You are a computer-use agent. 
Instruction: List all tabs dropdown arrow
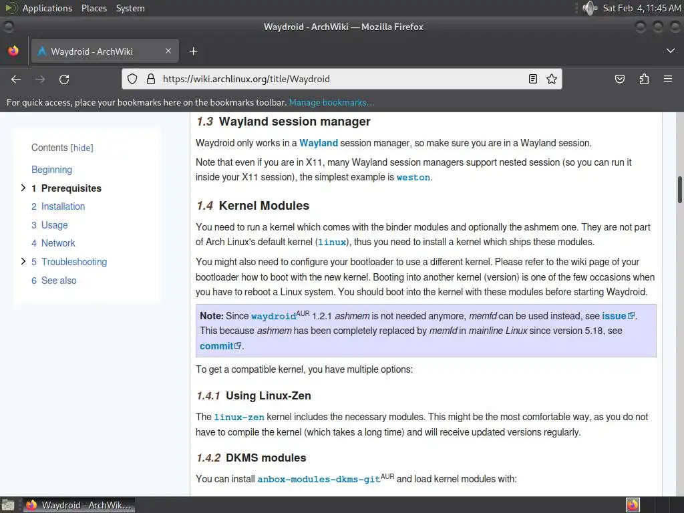pos(671,51)
